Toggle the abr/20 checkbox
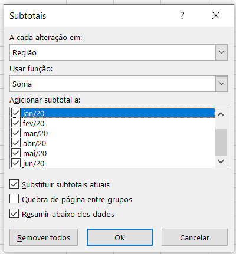The height and width of the screenshot is (254, 236). pos(16,143)
